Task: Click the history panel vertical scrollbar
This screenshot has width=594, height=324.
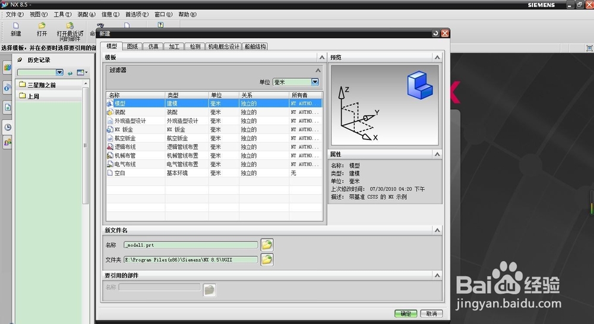Action: (86, 146)
